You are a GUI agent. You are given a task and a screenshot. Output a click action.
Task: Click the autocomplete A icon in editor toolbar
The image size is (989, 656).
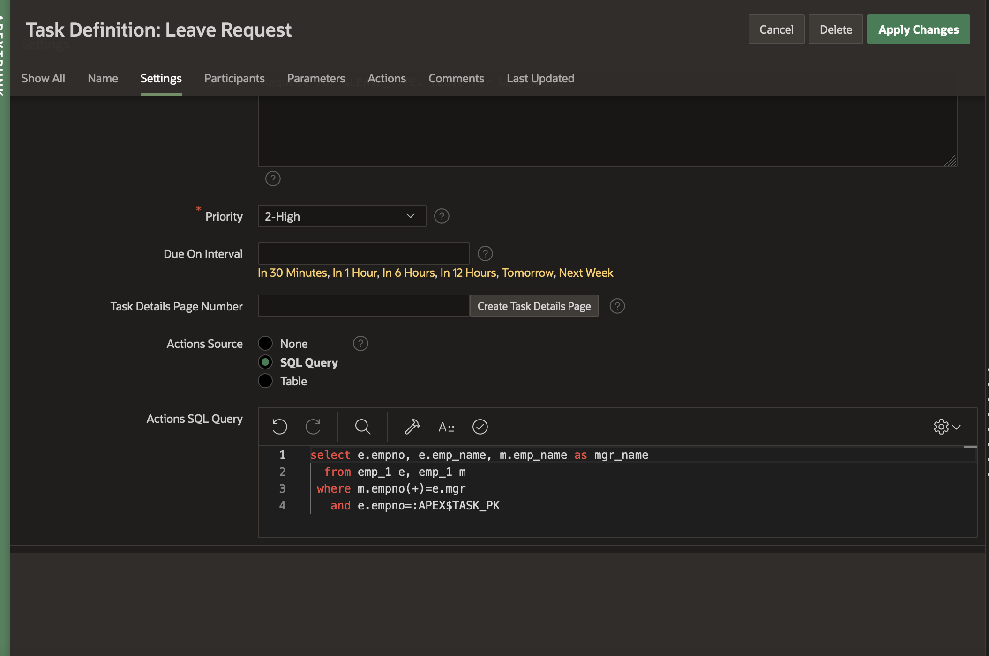click(x=446, y=427)
